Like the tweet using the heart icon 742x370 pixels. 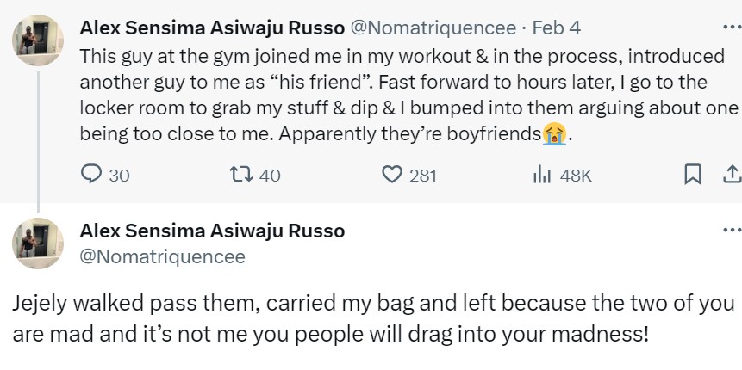392,175
